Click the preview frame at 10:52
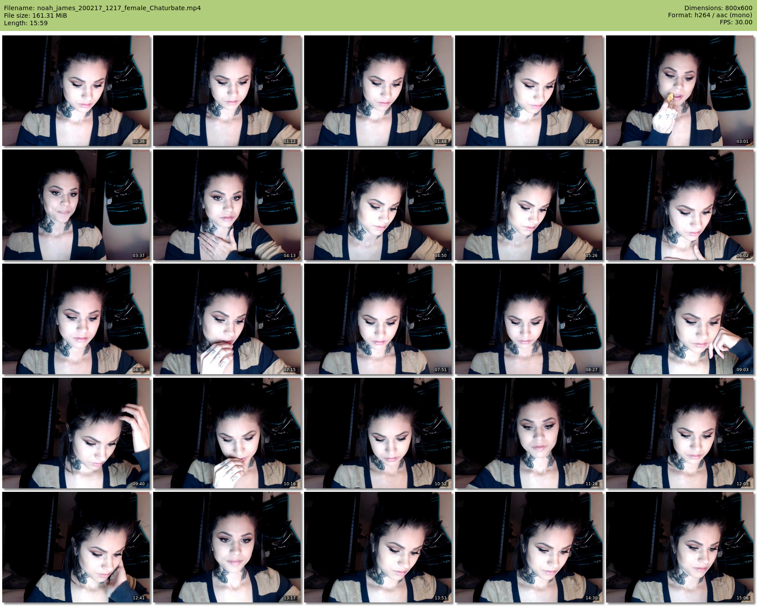Viewport: 757px width, 606px height. (378, 433)
